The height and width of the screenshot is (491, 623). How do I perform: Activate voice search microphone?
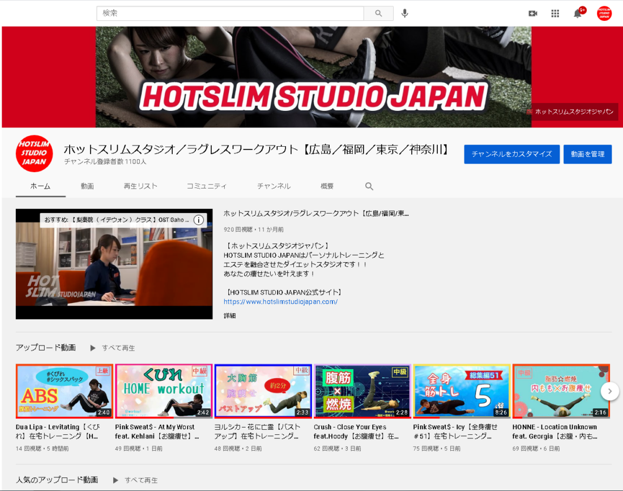(x=404, y=14)
